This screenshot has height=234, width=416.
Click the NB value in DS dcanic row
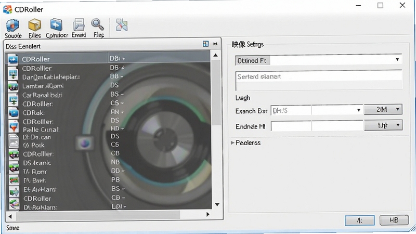click(115, 162)
